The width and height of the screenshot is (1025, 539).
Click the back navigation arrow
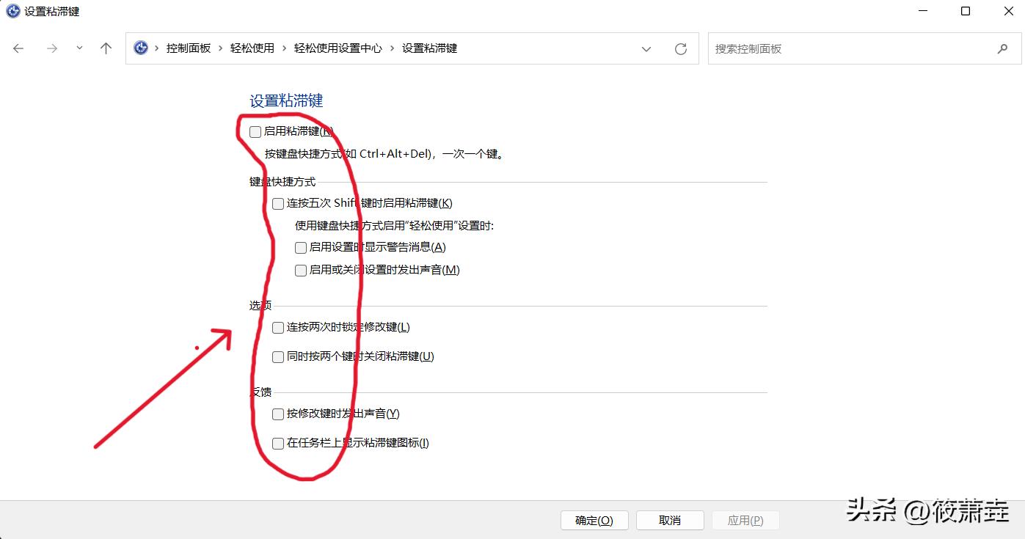(18, 48)
